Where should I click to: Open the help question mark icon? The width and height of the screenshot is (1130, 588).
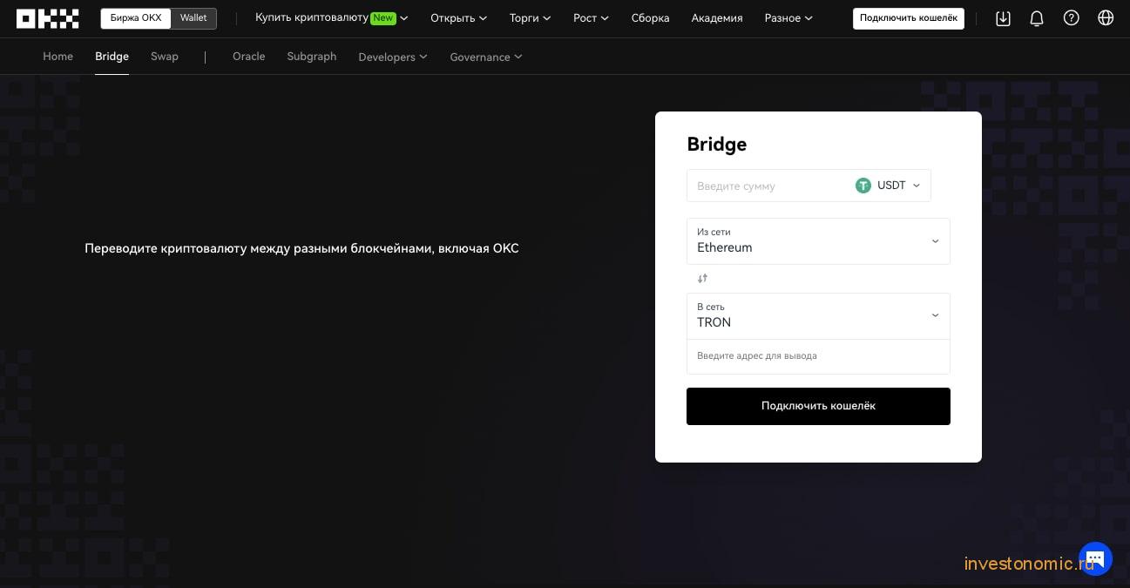(x=1072, y=18)
